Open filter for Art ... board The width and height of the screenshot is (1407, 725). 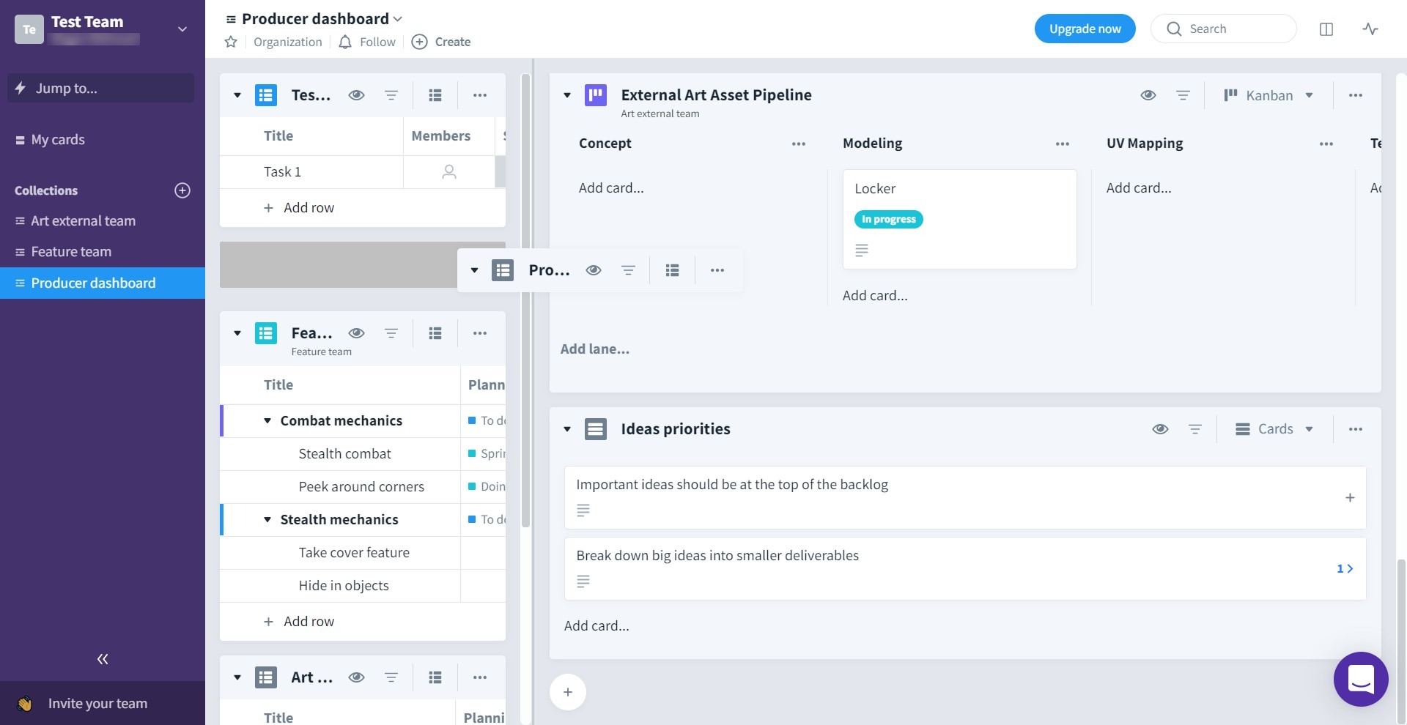point(391,677)
